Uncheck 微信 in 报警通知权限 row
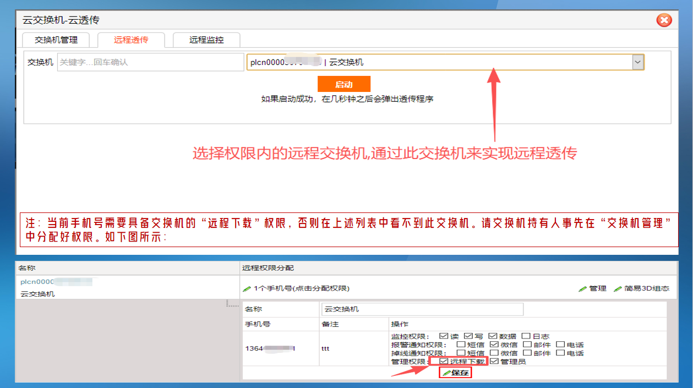This screenshot has width=693, height=388. pos(494,345)
